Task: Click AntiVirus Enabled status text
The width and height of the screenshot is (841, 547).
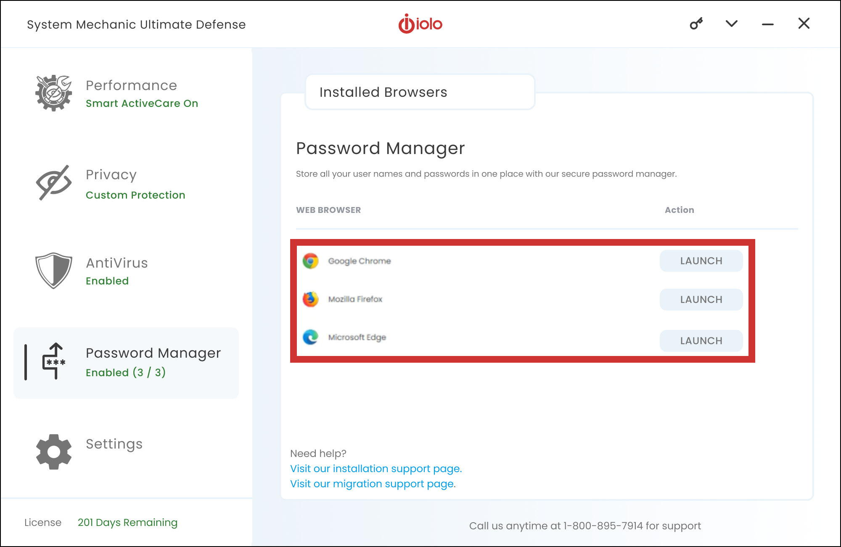Action: [x=107, y=281]
